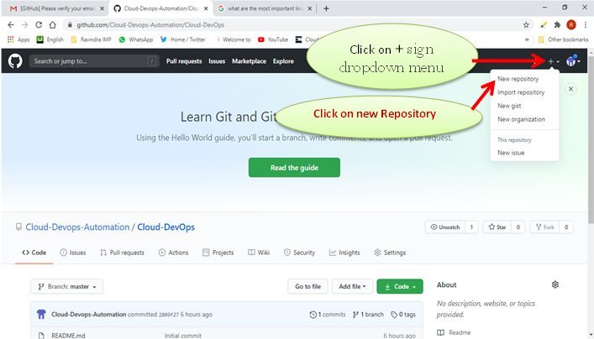Open the browser home page icon
594x339 pixels.
pos(53,25)
